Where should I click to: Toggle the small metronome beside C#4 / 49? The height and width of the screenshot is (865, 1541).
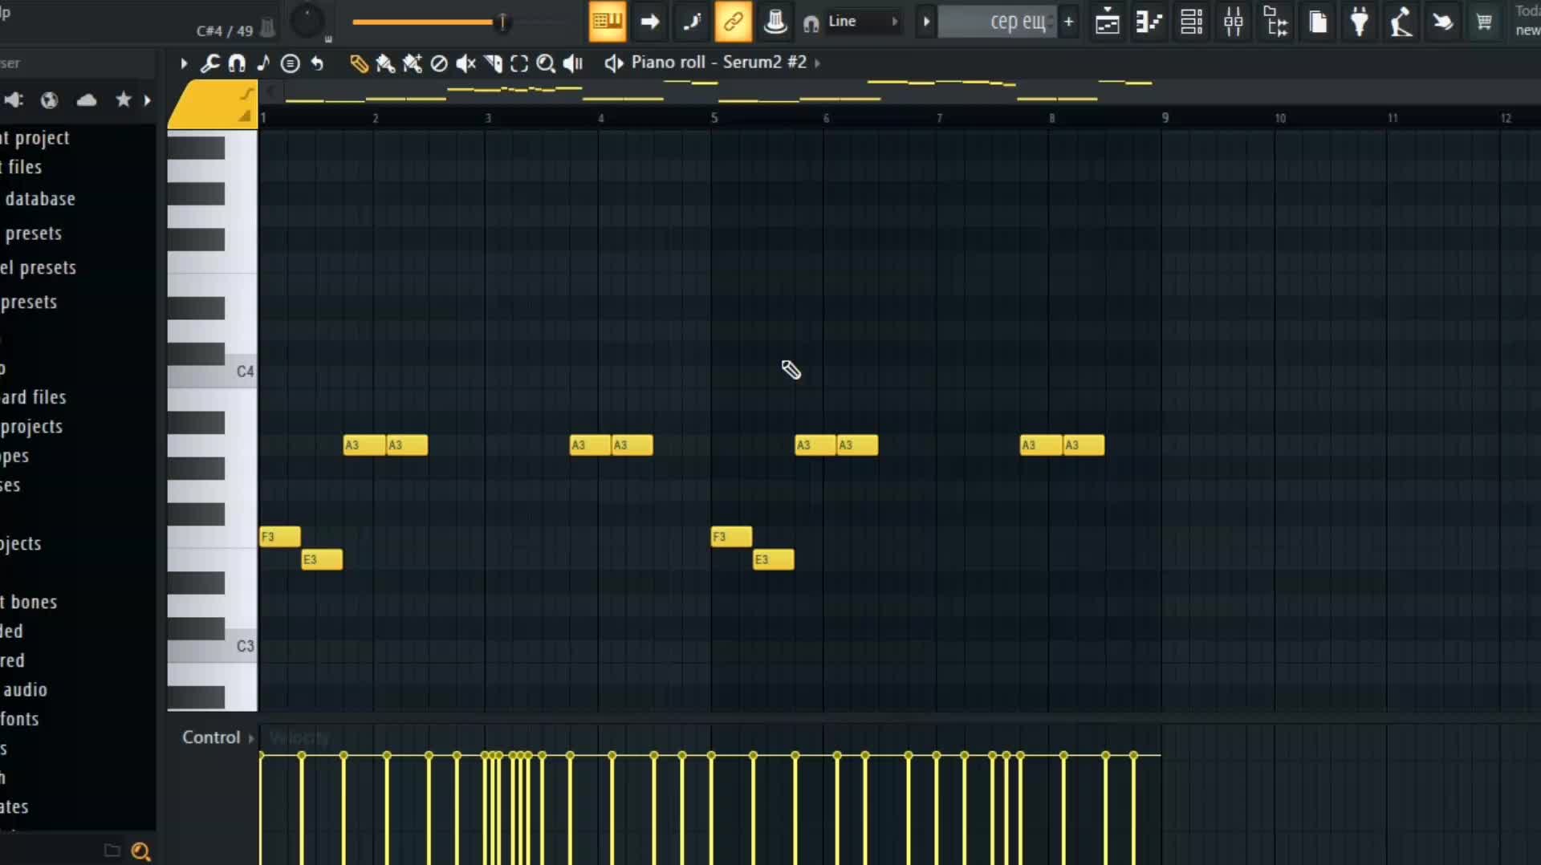tap(268, 29)
